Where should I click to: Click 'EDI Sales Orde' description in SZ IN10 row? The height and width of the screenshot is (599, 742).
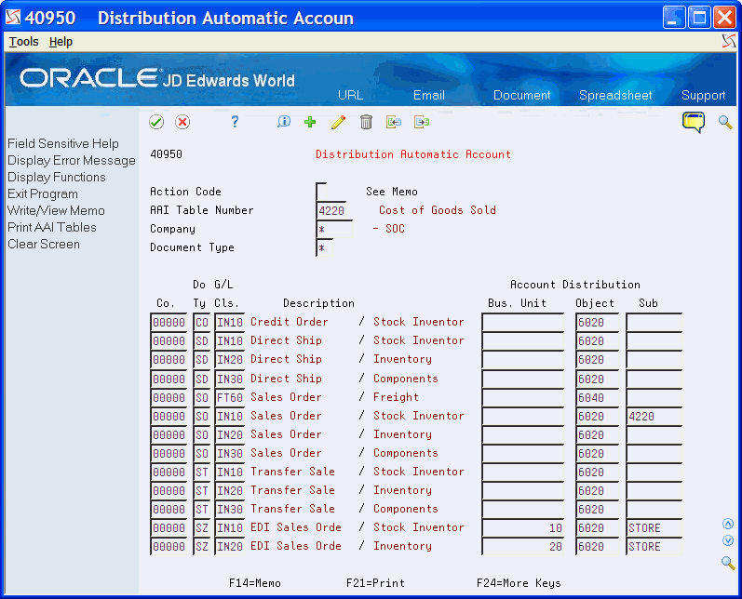click(296, 527)
